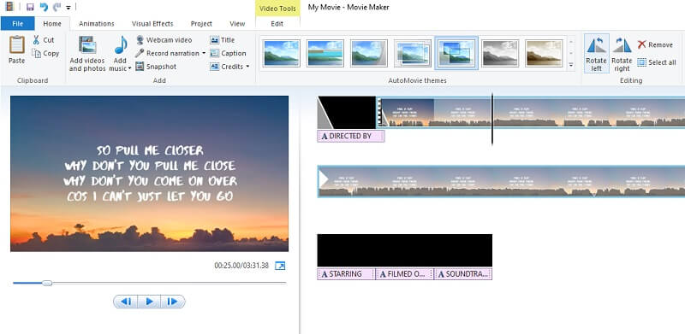Rotate the clip left
The height and width of the screenshot is (334, 685).
[x=596, y=53]
